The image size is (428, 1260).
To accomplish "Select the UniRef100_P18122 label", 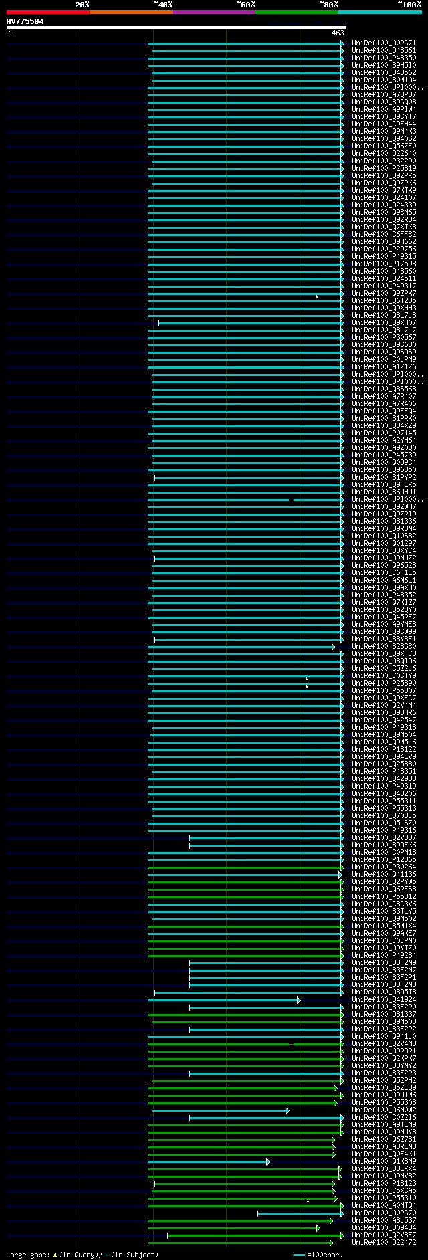I will coord(384,749).
